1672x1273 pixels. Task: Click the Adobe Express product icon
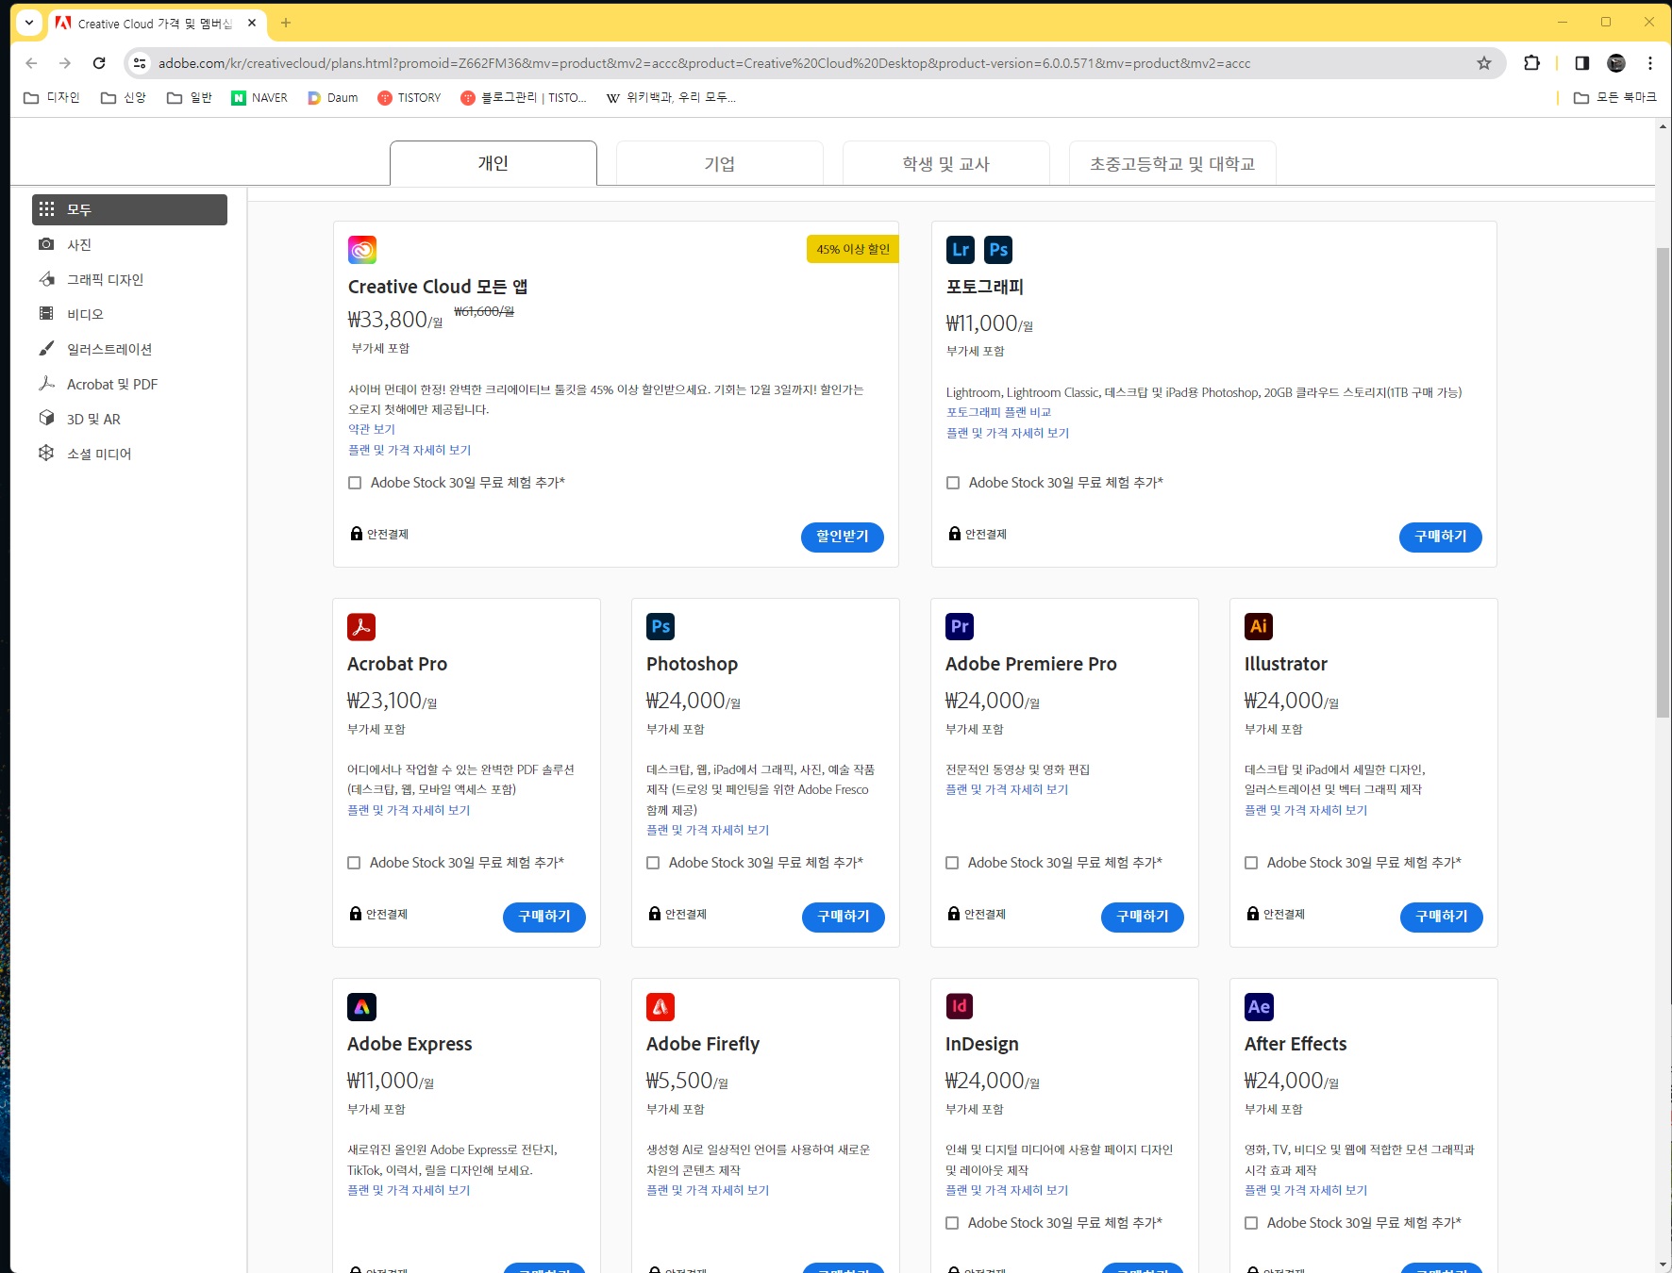click(361, 1007)
